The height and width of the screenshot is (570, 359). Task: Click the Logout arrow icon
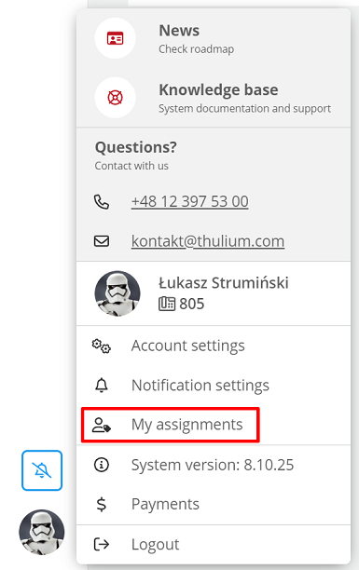(x=102, y=544)
